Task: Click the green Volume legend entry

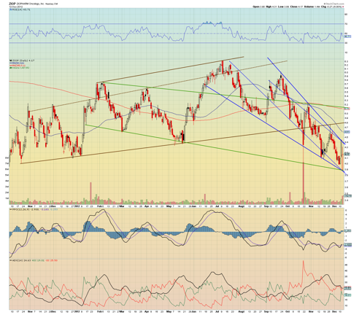Action: click(20, 68)
